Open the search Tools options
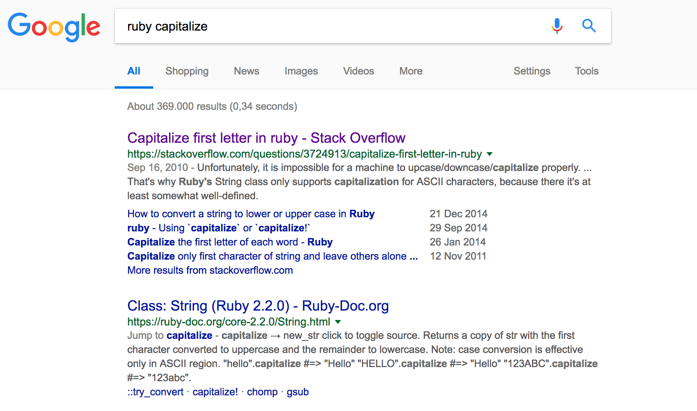Screen dimensions: 697x411 pyautogui.click(x=587, y=71)
